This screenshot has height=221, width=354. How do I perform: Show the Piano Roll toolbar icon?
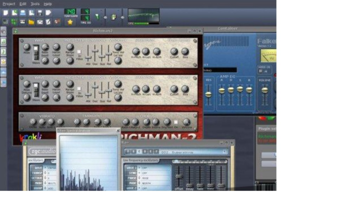(23, 22)
